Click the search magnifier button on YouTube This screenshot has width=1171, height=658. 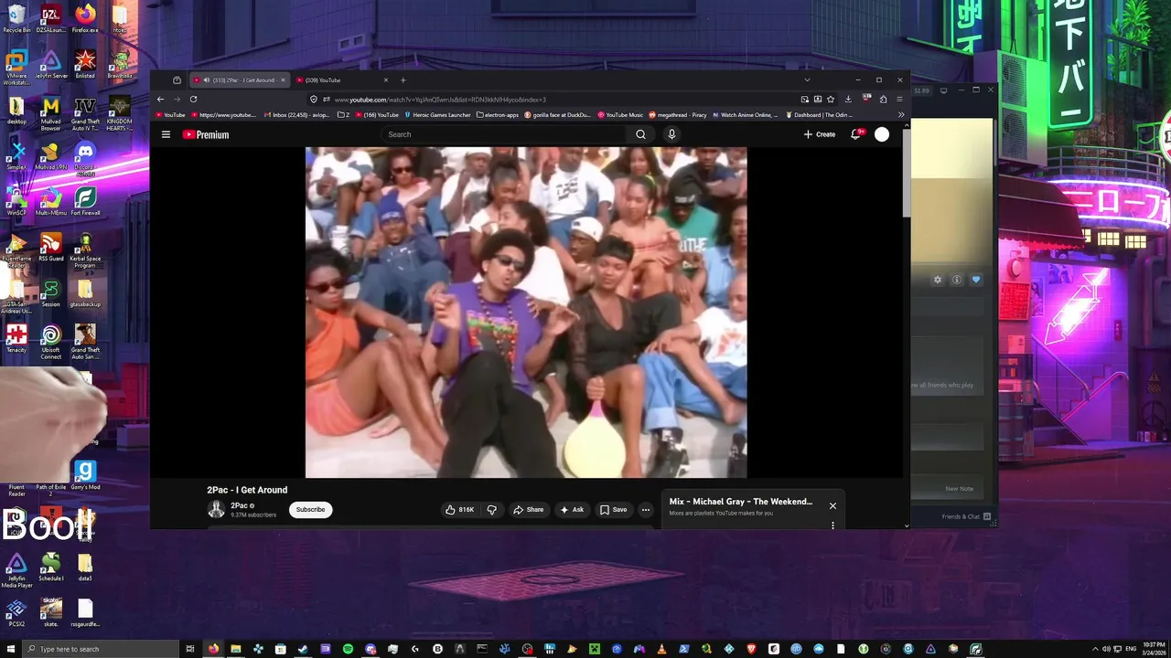640,134
